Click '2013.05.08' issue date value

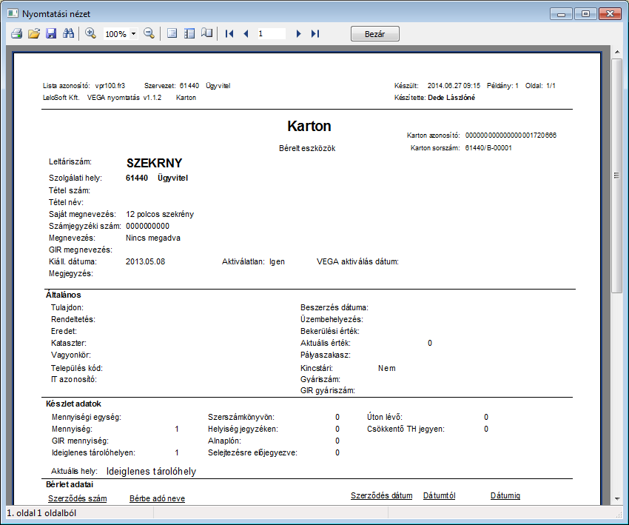click(145, 261)
